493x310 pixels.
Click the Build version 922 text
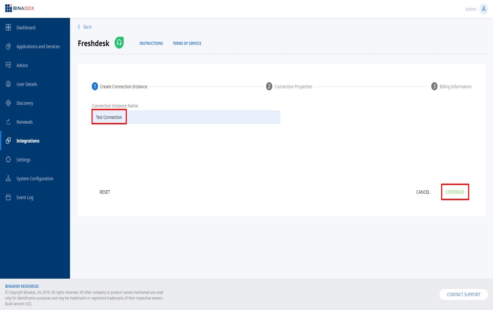click(19, 303)
